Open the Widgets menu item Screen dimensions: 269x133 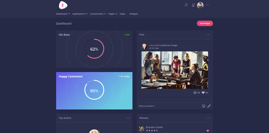point(134,14)
